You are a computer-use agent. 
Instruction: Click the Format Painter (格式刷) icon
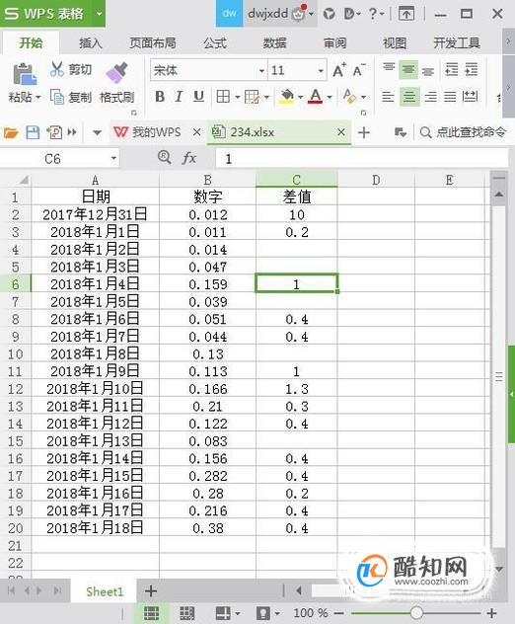coord(117,73)
